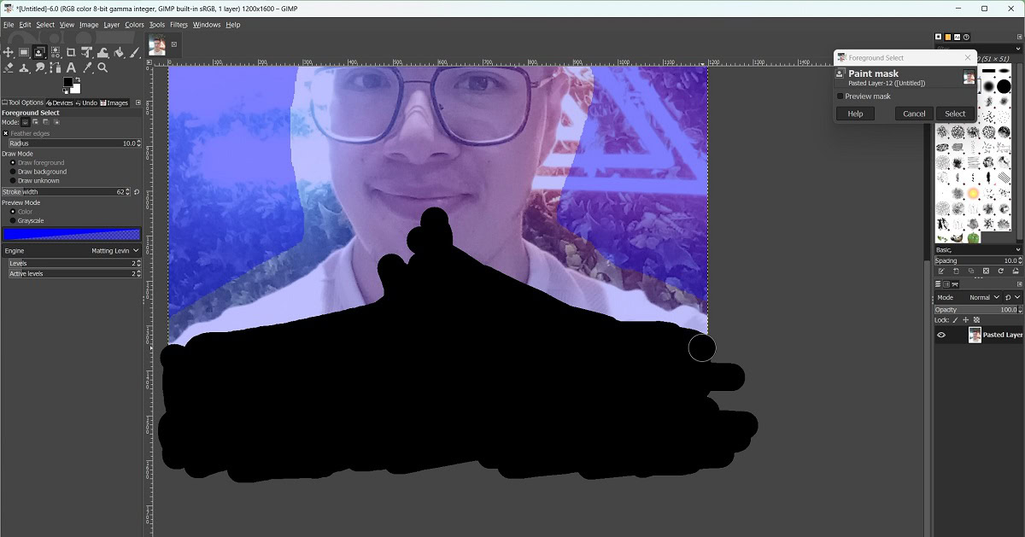Select the Unified Transform tool
The height and width of the screenshot is (537, 1025).
tap(86, 52)
